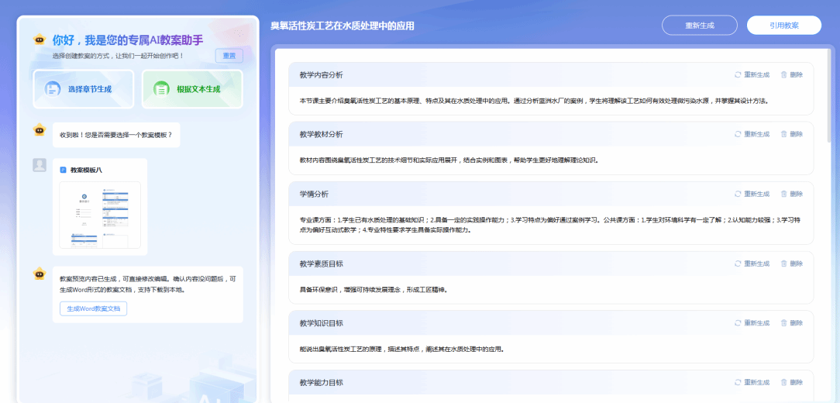Image resolution: width=840 pixels, height=403 pixels.
Task: Click delete trash icon for 学情分析 section
Action: 783,194
